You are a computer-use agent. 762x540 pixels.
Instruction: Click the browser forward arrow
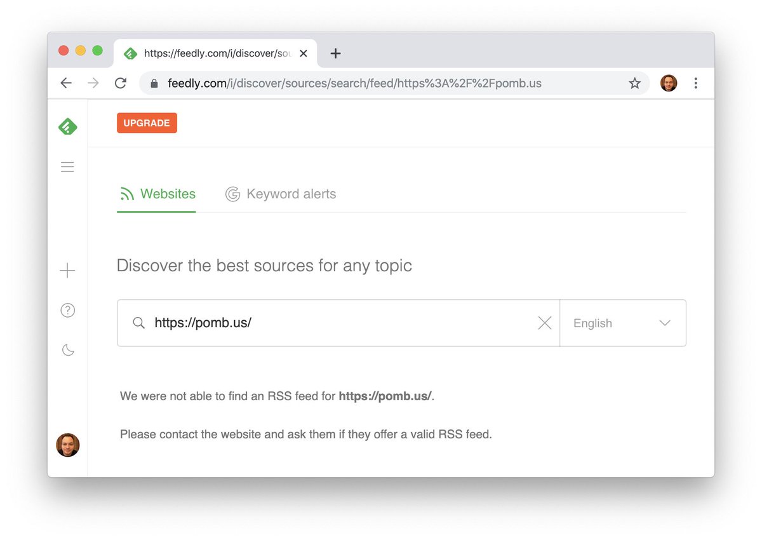coord(93,83)
